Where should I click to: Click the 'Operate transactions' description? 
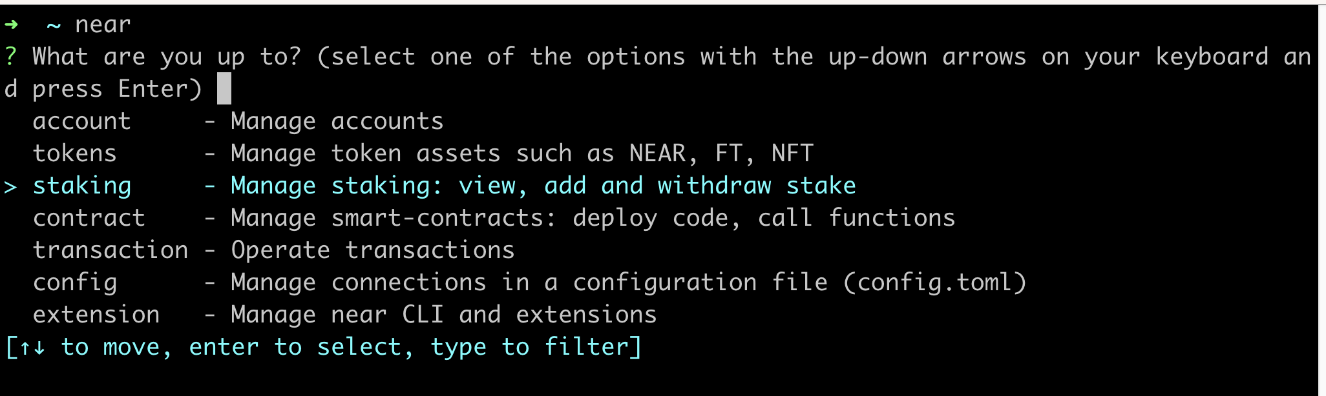point(373,250)
